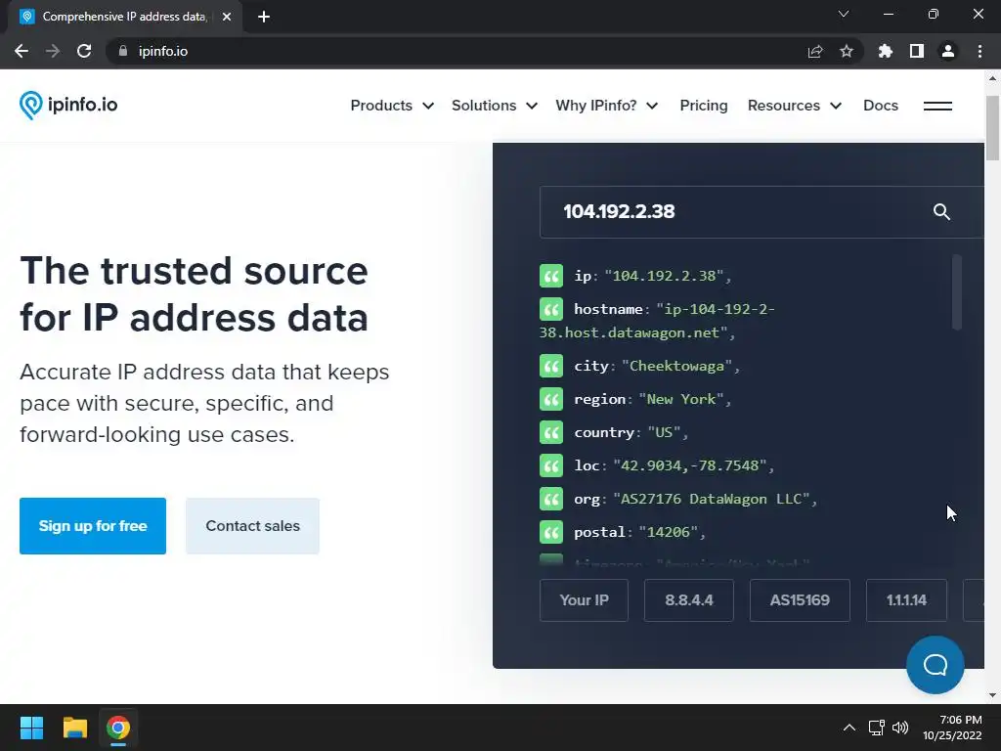The height and width of the screenshot is (751, 1001).
Task: Select the 8.8.4.4 sample button
Action: pyautogui.click(x=689, y=600)
